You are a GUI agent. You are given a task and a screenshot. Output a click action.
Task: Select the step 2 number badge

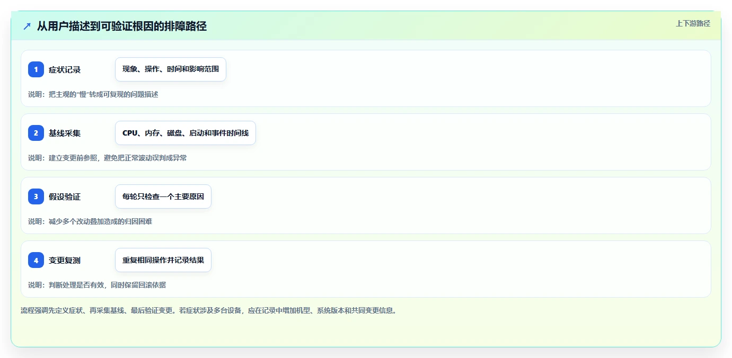pos(36,133)
